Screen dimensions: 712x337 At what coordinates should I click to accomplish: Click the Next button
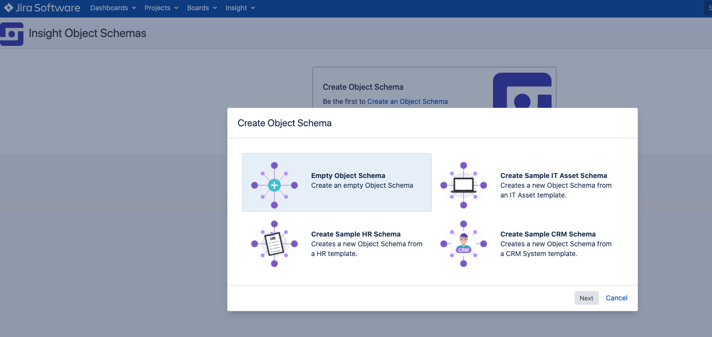coord(586,297)
